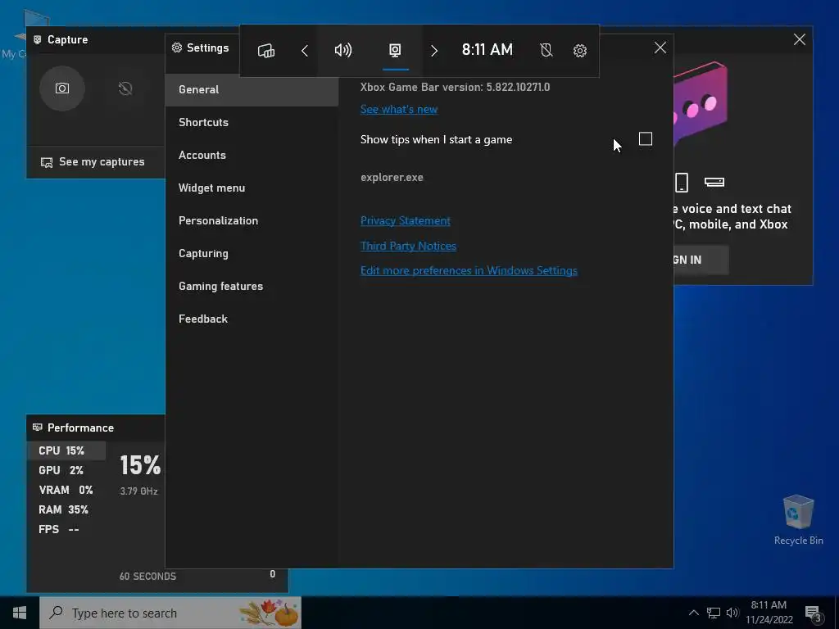Toggle click-through mouse icon in Game Bar

[x=546, y=51]
